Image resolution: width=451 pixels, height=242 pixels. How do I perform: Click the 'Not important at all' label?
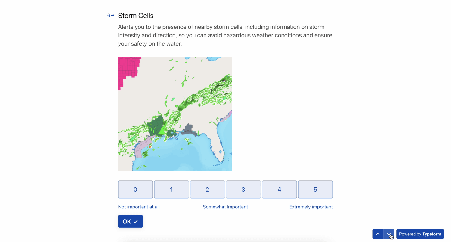pos(139,207)
